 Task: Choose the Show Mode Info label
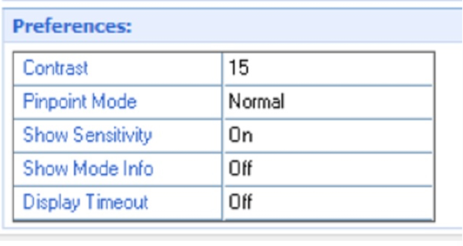88,169
